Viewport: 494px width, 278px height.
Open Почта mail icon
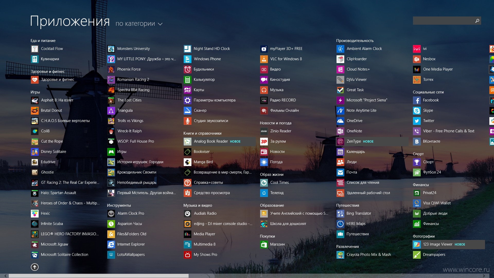tap(340, 172)
